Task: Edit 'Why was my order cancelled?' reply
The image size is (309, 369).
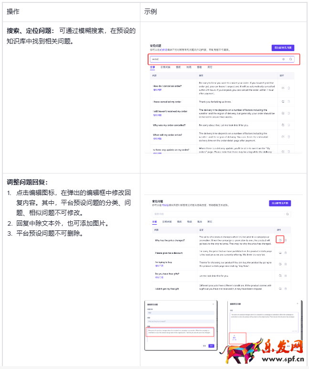Action: coord(283,125)
